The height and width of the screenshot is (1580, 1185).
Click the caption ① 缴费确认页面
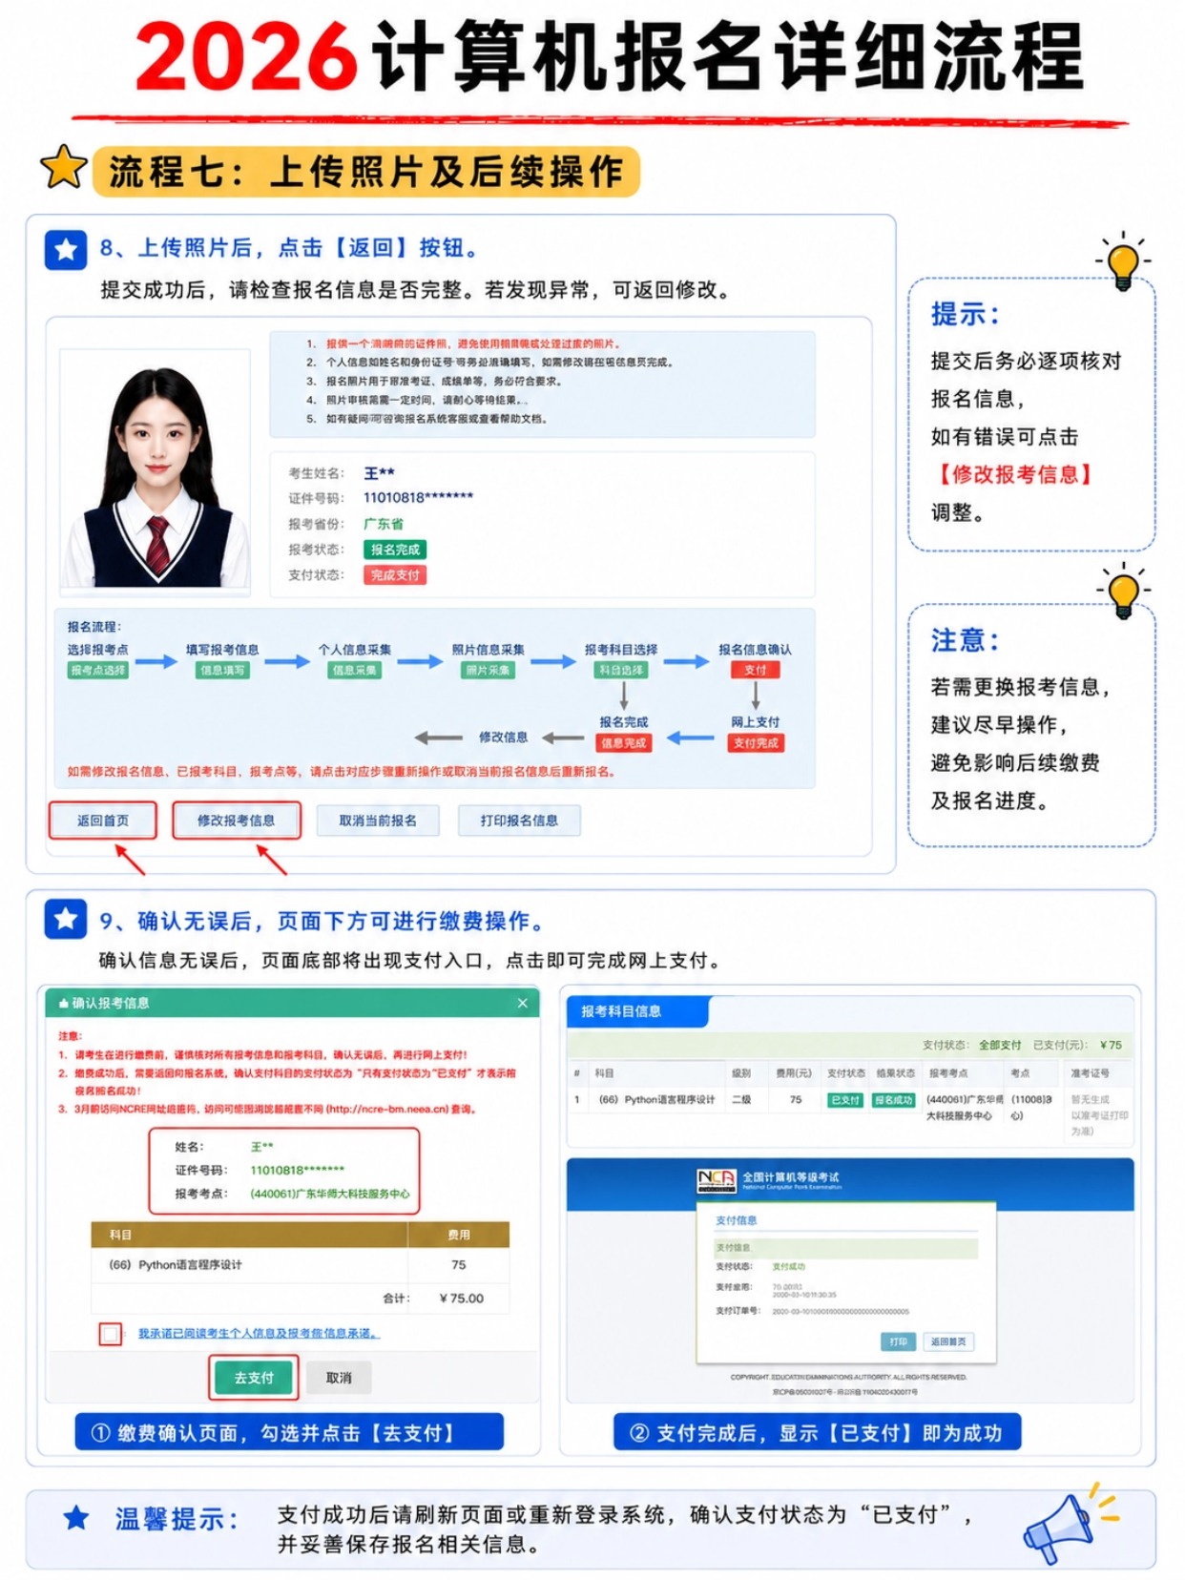289,1432
